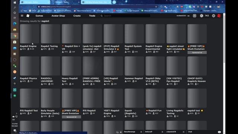The width and height of the screenshot is (238, 134).
Task: Open Ragdoll Obby V1.0 [BETA]
Action: coord(155,66)
